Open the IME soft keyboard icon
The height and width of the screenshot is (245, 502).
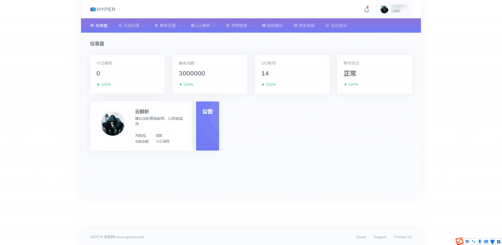click(486, 242)
